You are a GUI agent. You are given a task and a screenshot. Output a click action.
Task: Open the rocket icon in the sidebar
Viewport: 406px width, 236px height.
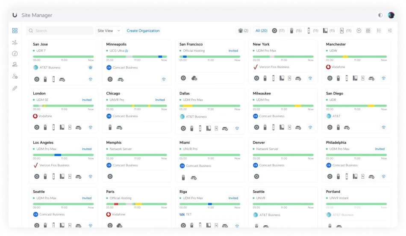click(x=15, y=88)
